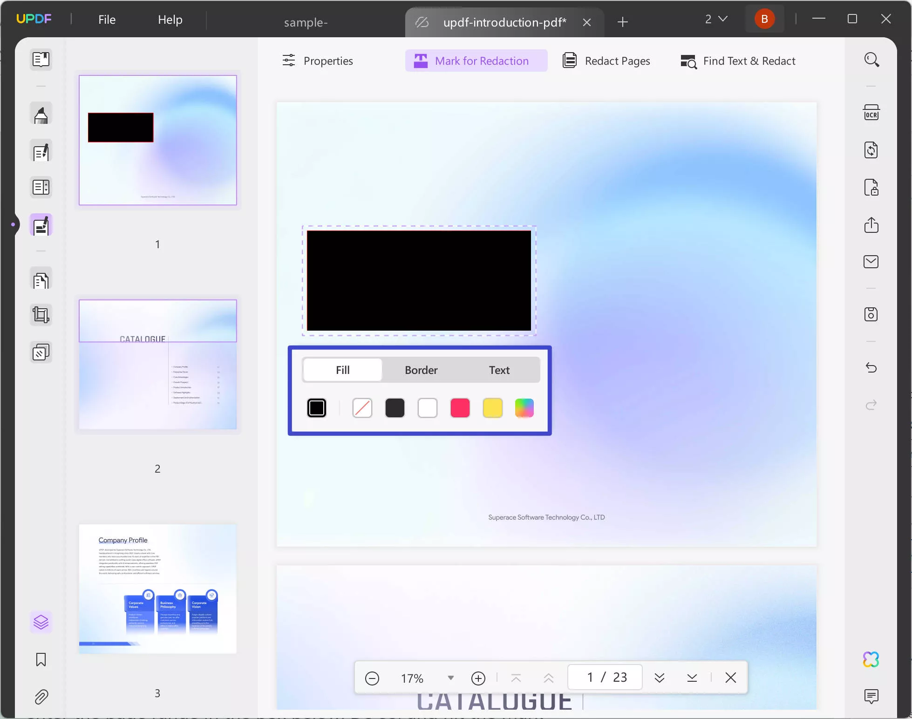The image size is (912, 719).
Task: Choose the red fill swatch
Action: pyautogui.click(x=460, y=408)
